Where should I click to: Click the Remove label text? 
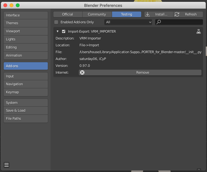pyautogui.click(x=143, y=72)
